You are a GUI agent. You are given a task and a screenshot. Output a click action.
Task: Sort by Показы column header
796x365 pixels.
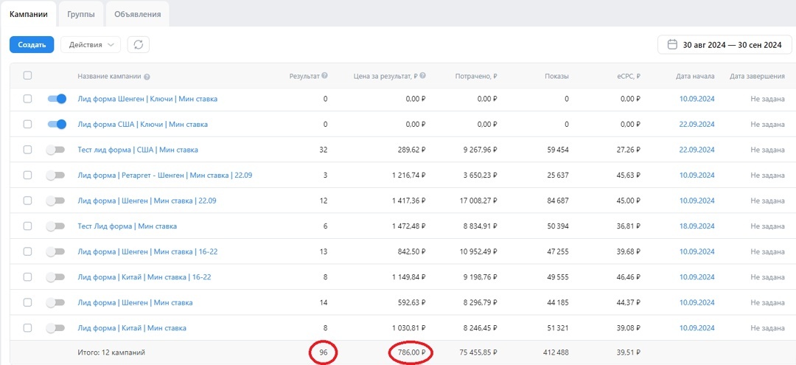tap(557, 77)
